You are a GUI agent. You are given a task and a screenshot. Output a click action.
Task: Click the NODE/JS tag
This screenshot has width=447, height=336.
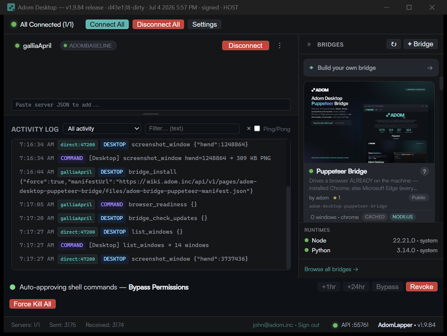pyautogui.click(x=402, y=217)
